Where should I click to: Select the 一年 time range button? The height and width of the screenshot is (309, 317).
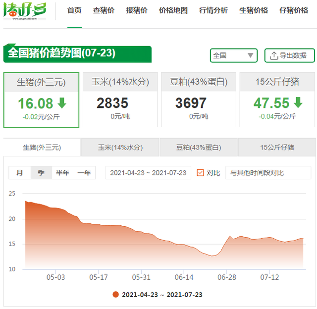[x=84, y=173]
